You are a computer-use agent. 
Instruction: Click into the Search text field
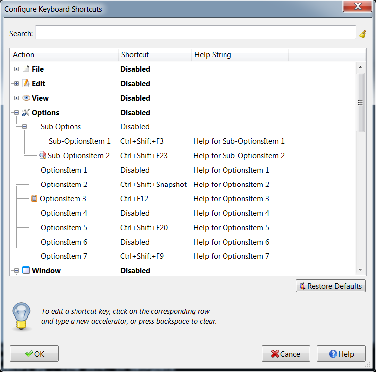(195, 34)
